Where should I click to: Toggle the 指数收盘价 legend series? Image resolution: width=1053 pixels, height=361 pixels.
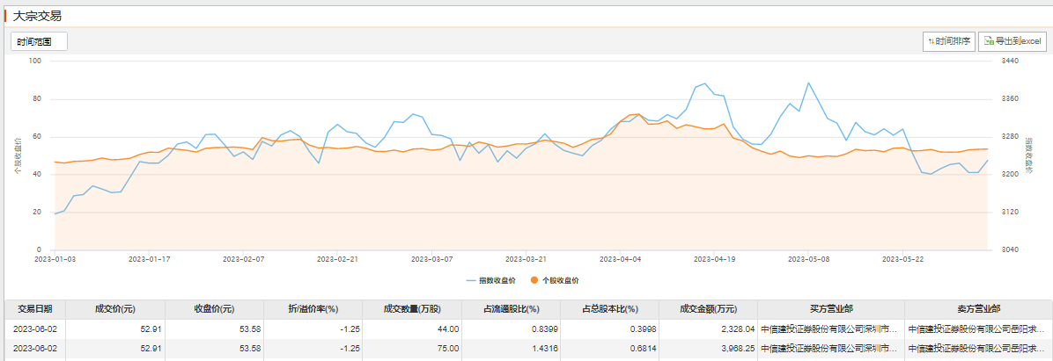coord(497,280)
